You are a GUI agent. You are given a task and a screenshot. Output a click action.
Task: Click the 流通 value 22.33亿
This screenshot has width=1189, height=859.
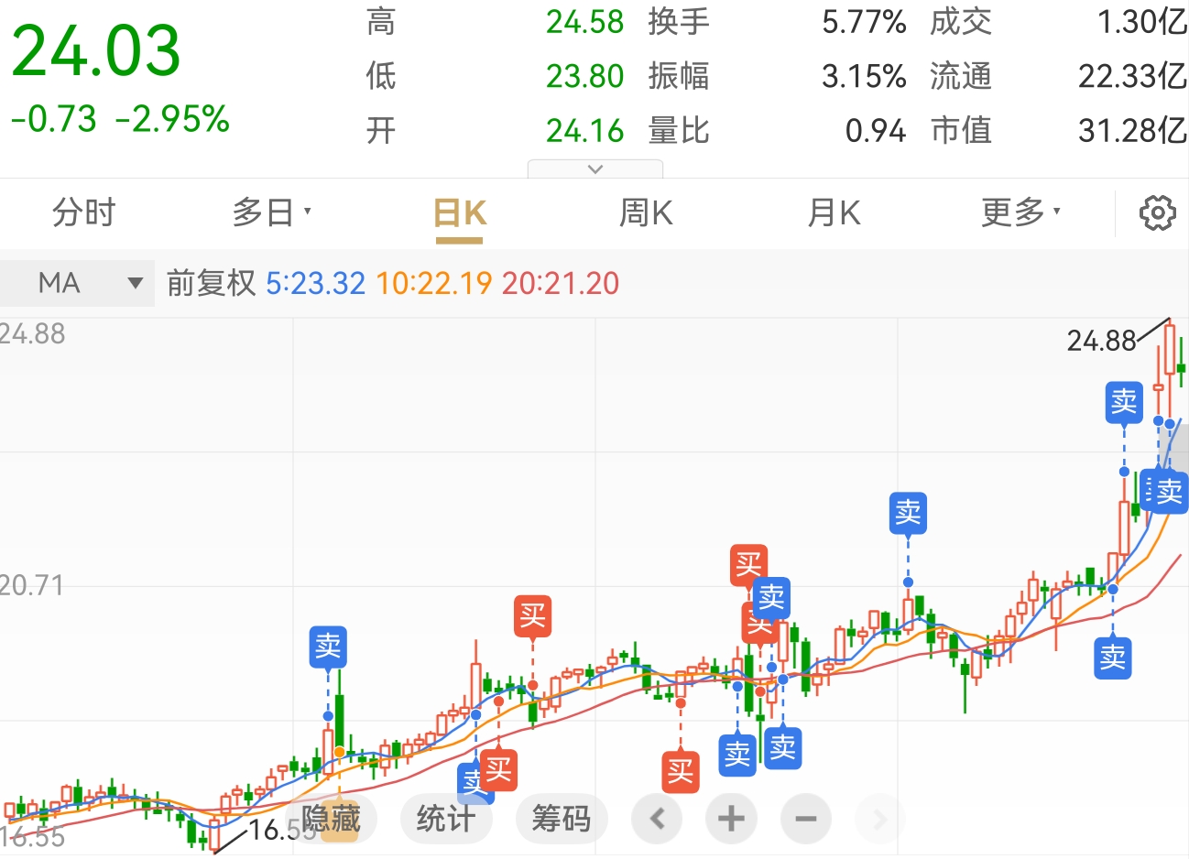[x=1132, y=76]
